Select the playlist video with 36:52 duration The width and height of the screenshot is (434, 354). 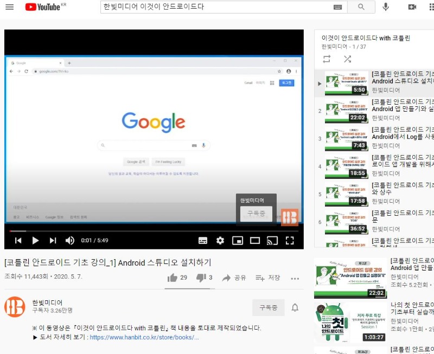(x=374, y=222)
